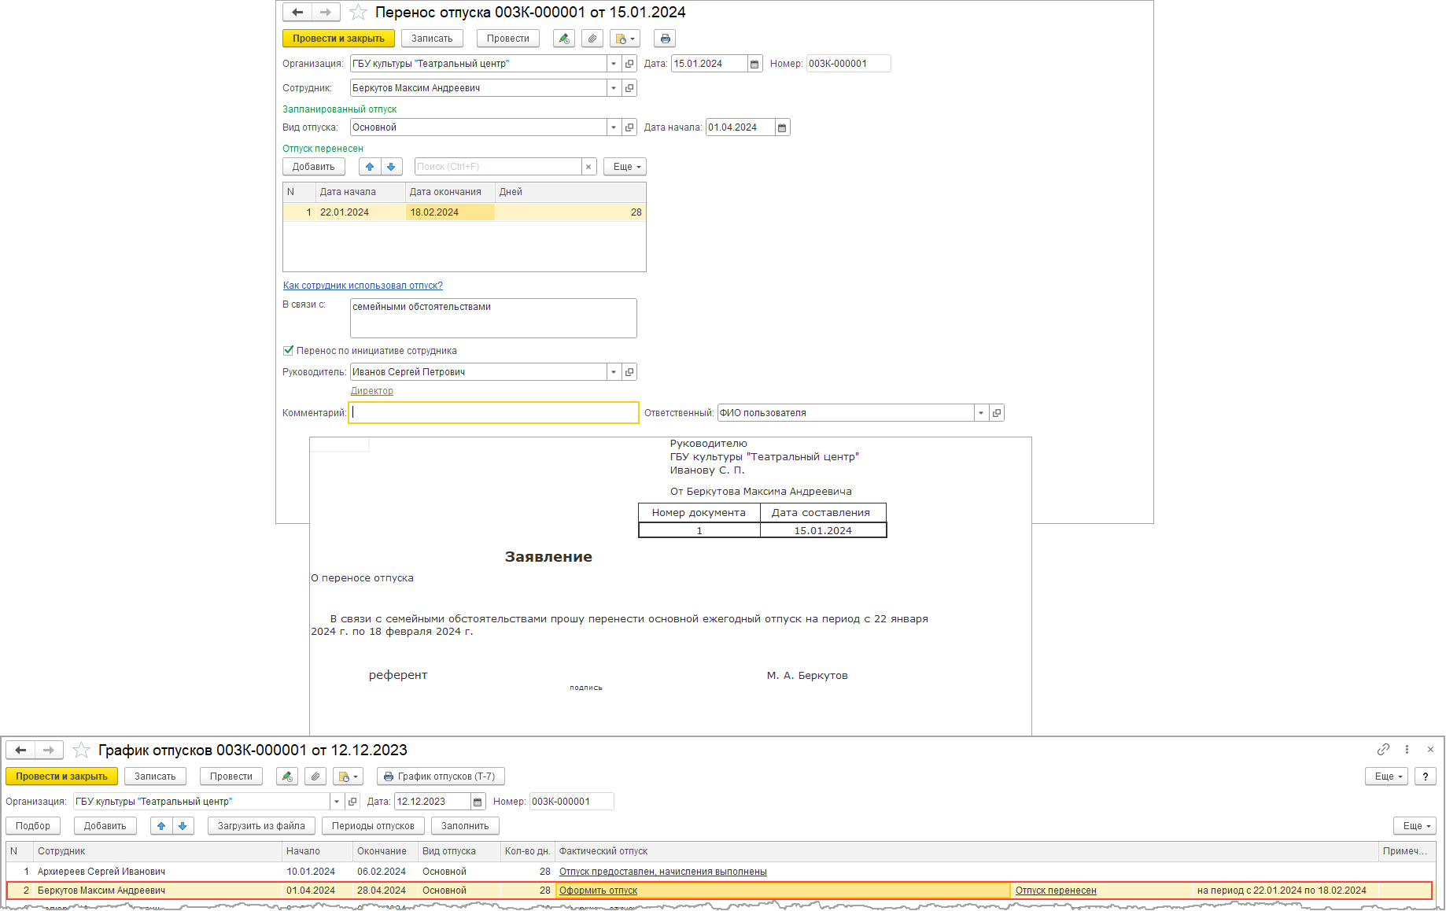
Task: Open three-dots menu in График отпусков
Action: [x=1407, y=750]
